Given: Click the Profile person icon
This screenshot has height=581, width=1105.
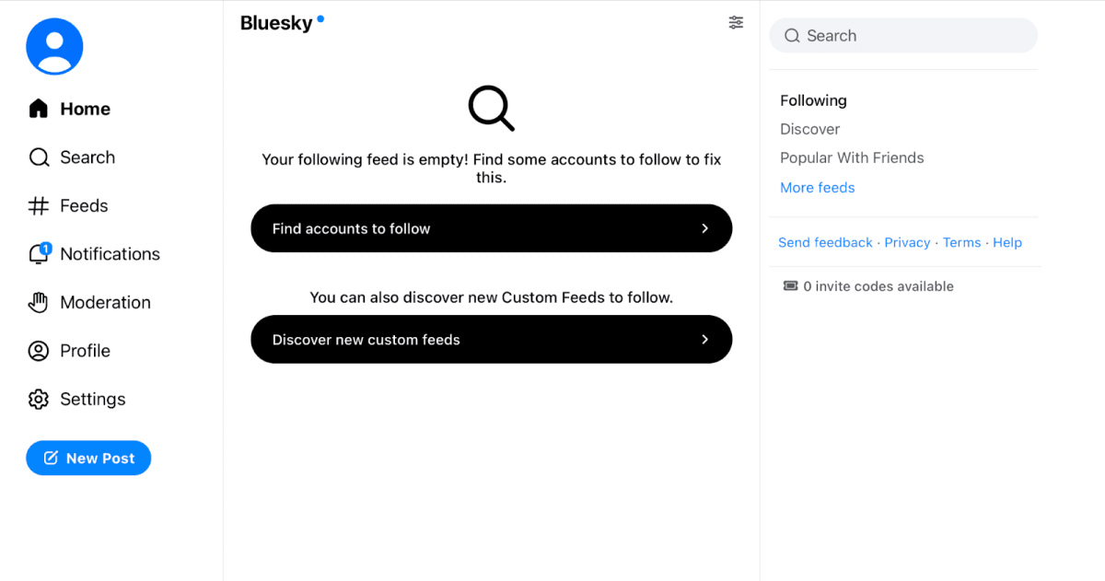Looking at the screenshot, I should click(39, 351).
